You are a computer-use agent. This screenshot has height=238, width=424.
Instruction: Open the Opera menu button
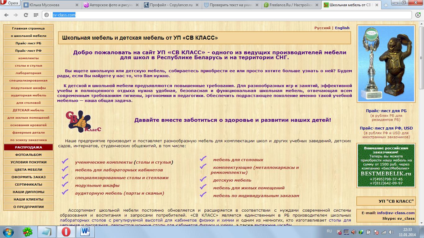pyautogui.click(x=10, y=3)
